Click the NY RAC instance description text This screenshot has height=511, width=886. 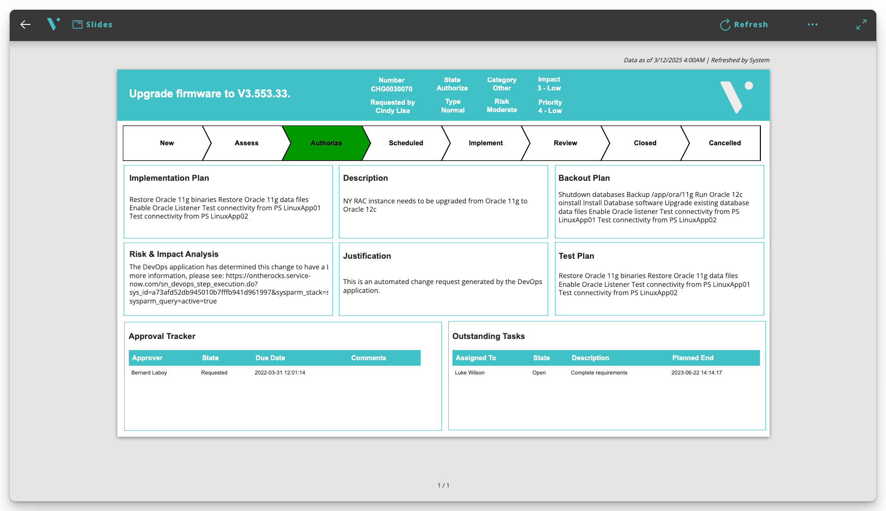point(435,205)
